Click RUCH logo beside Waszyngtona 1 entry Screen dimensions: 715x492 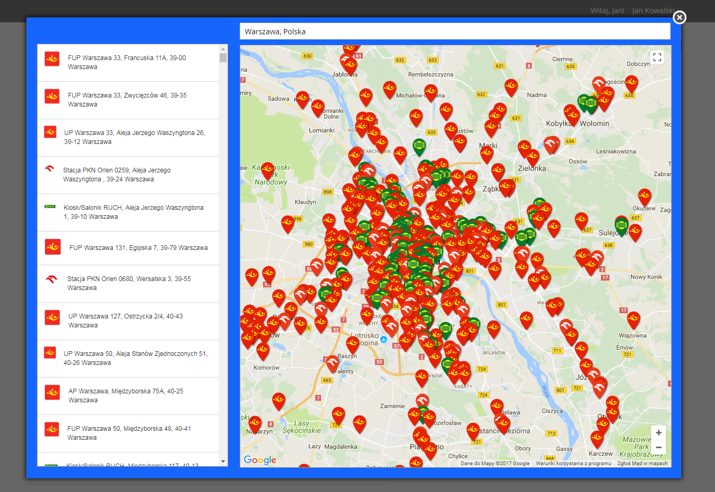coord(50,207)
